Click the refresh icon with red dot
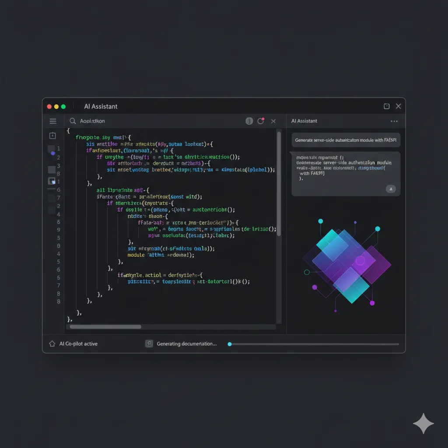 pos(261,121)
